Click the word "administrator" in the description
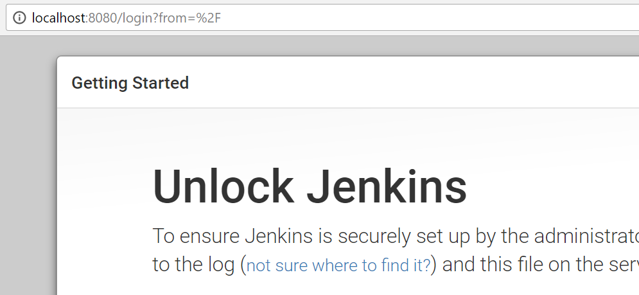Image resolution: width=639 pixels, height=295 pixels. tap(586, 237)
